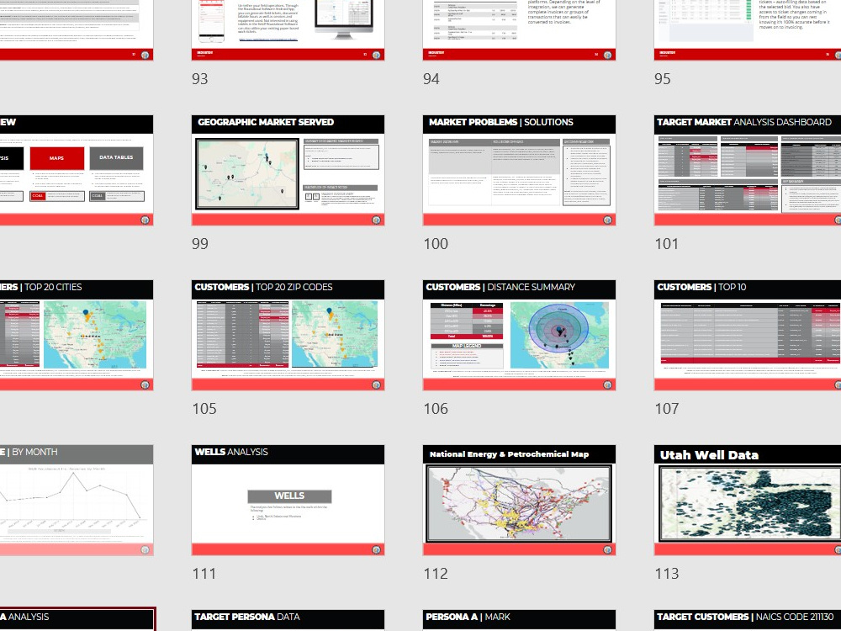This screenshot has width=841, height=631.
Task: Click slide number 113 label
Action: tap(667, 574)
